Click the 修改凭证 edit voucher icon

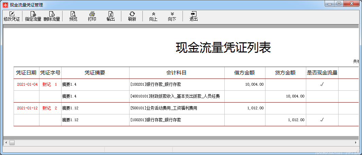(x=12, y=16)
